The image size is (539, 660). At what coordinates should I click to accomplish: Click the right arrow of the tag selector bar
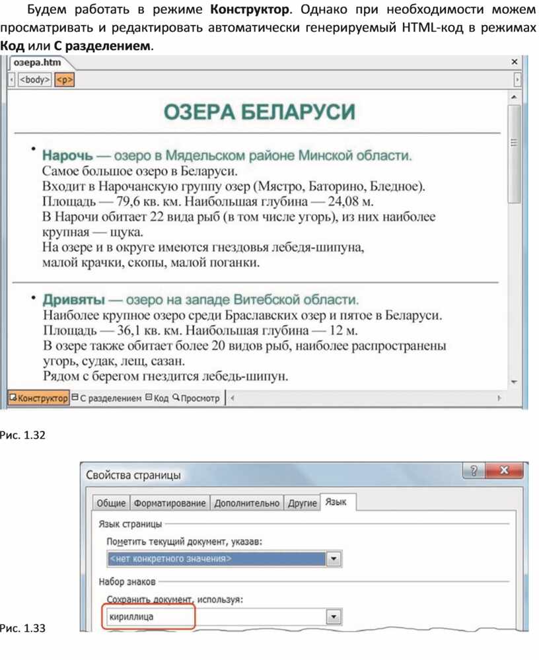[517, 79]
